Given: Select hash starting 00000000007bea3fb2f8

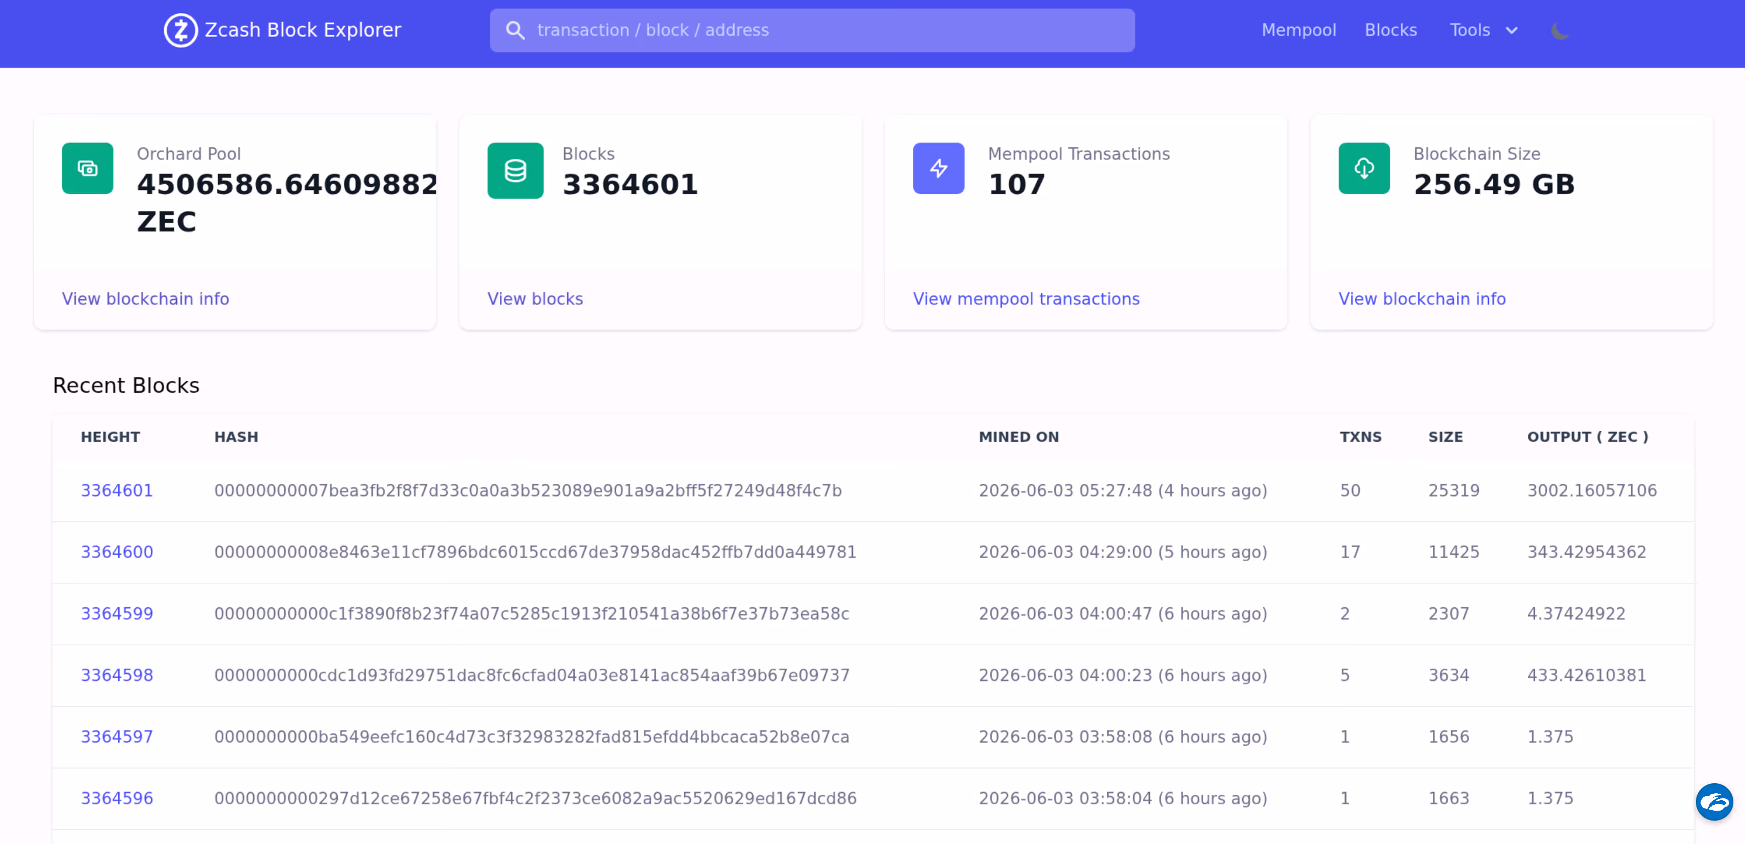Looking at the screenshot, I should click(528, 490).
